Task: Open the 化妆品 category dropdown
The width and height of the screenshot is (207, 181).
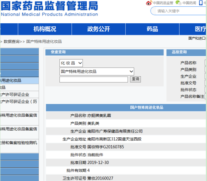Action: tap(71, 63)
